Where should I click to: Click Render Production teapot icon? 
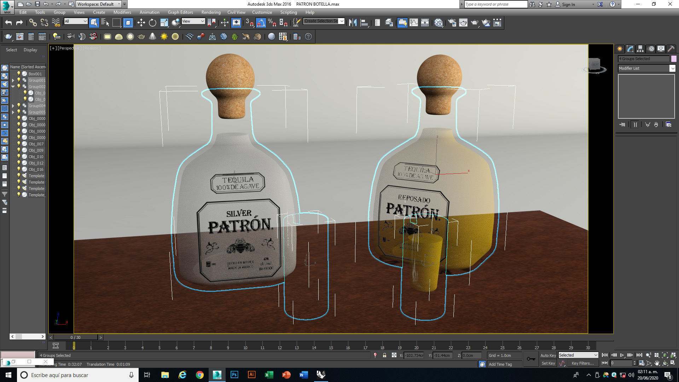click(475, 23)
